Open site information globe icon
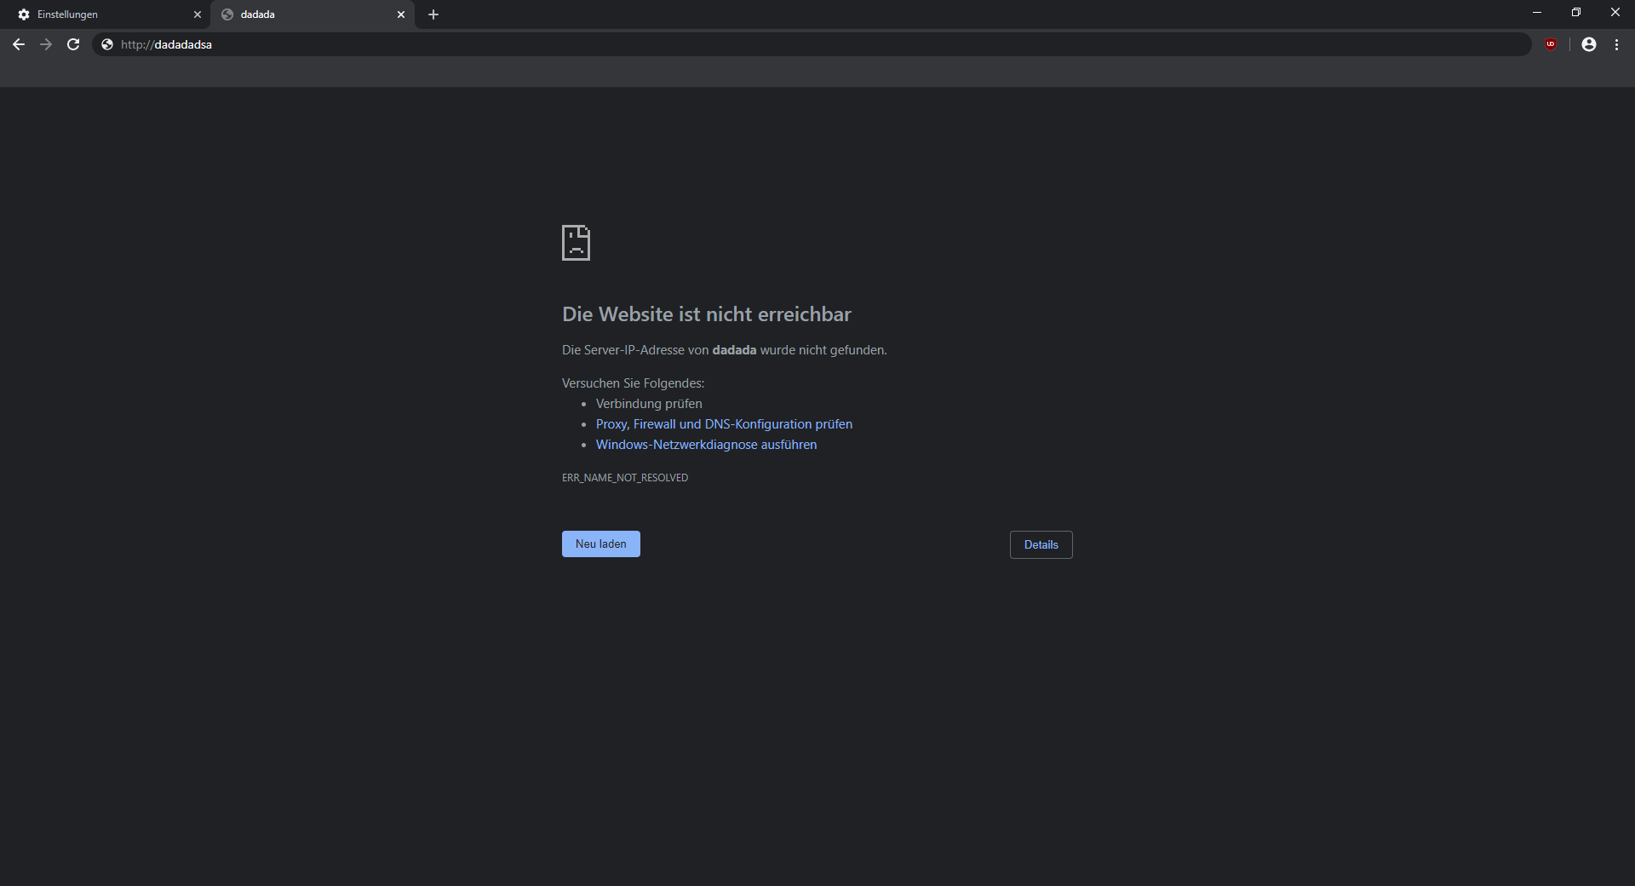1635x886 pixels. pos(107,44)
